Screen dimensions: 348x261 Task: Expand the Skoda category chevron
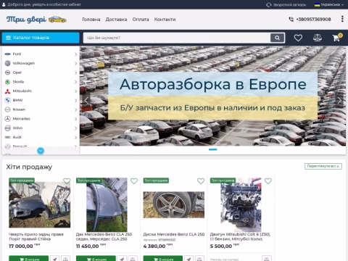point(75,82)
